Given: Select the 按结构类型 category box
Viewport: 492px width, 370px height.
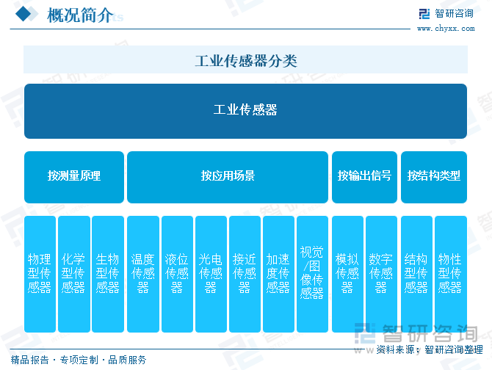Looking at the screenshot, I should 434,177.
